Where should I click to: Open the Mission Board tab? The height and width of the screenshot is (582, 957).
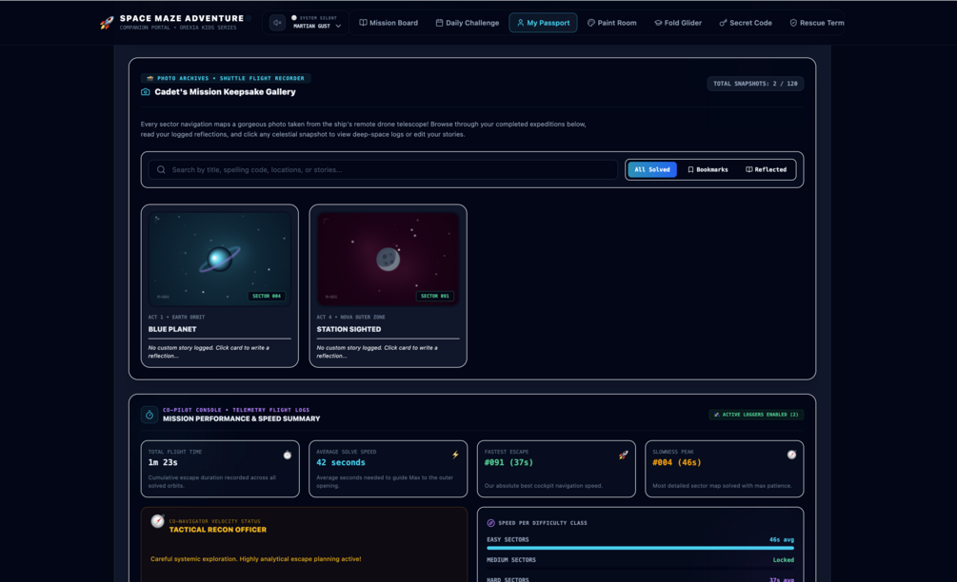click(389, 23)
